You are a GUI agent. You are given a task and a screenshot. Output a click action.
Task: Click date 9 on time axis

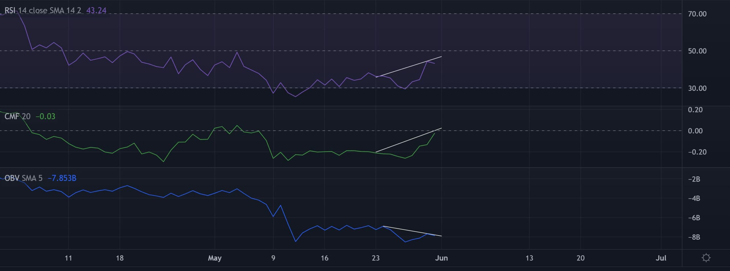pyautogui.click(x=273, y=258)
